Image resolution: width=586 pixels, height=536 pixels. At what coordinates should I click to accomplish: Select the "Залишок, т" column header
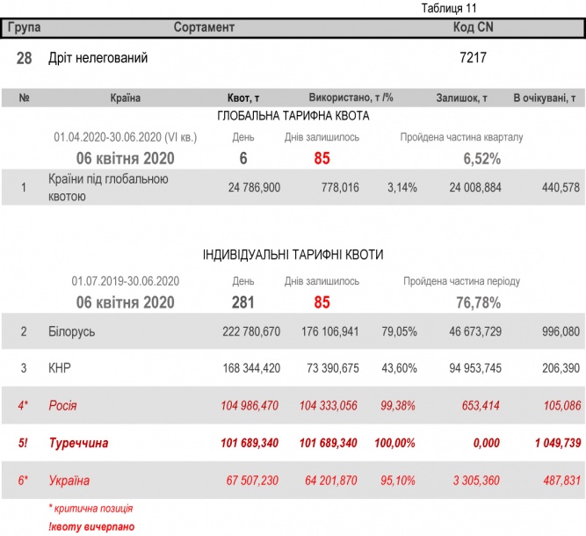pyautogui.click(x=462, y=98)
